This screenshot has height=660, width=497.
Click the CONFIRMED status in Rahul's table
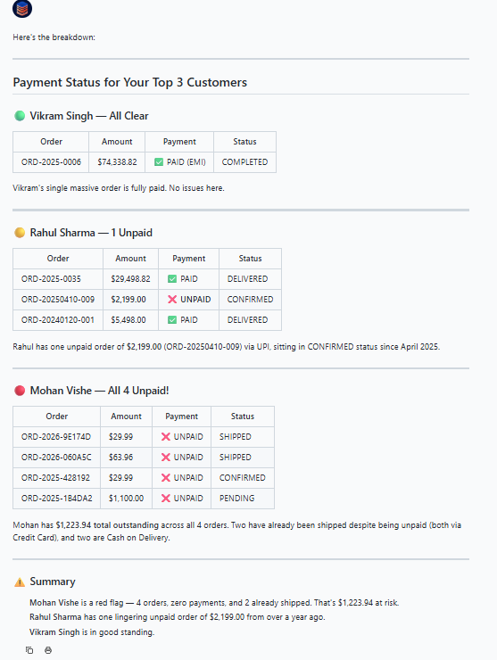pos(250,300)
